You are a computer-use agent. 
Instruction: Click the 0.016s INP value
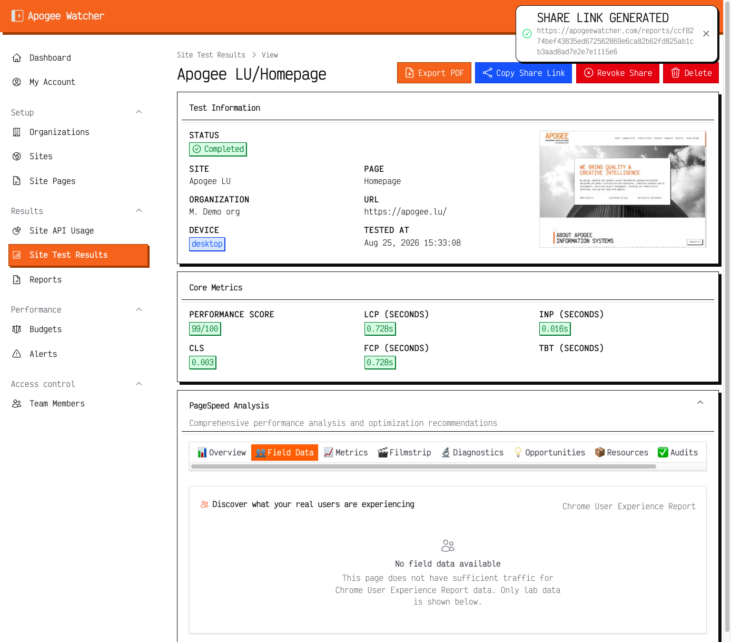click(555, 329)
